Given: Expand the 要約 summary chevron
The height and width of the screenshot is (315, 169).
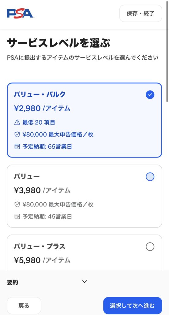Looking at the screenshot, I should click(85, 282).
